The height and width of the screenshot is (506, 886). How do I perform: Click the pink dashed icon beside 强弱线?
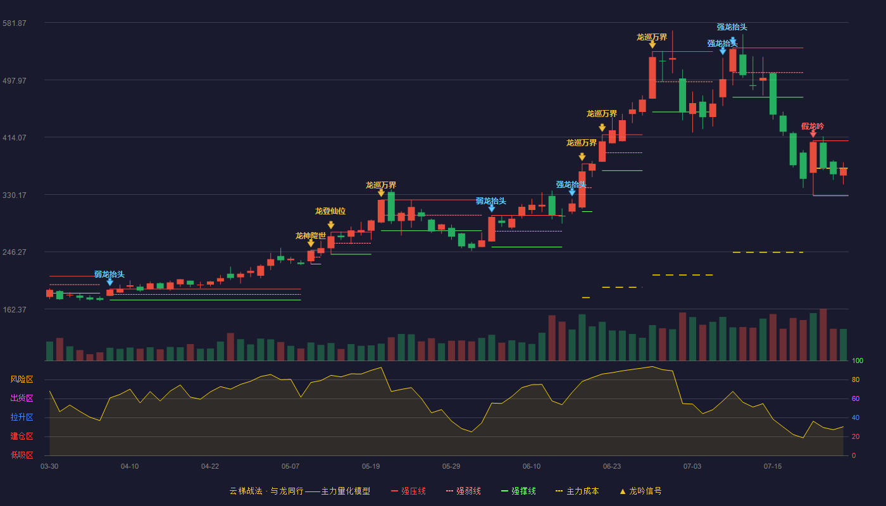450,491
